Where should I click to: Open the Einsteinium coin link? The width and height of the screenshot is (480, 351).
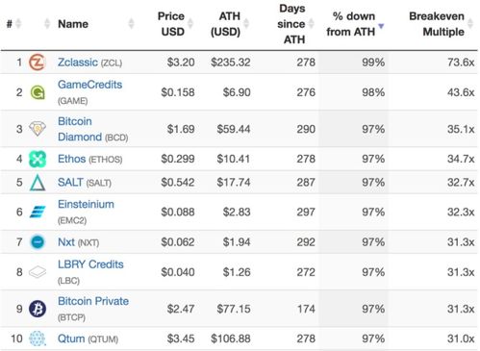point(86,204)
